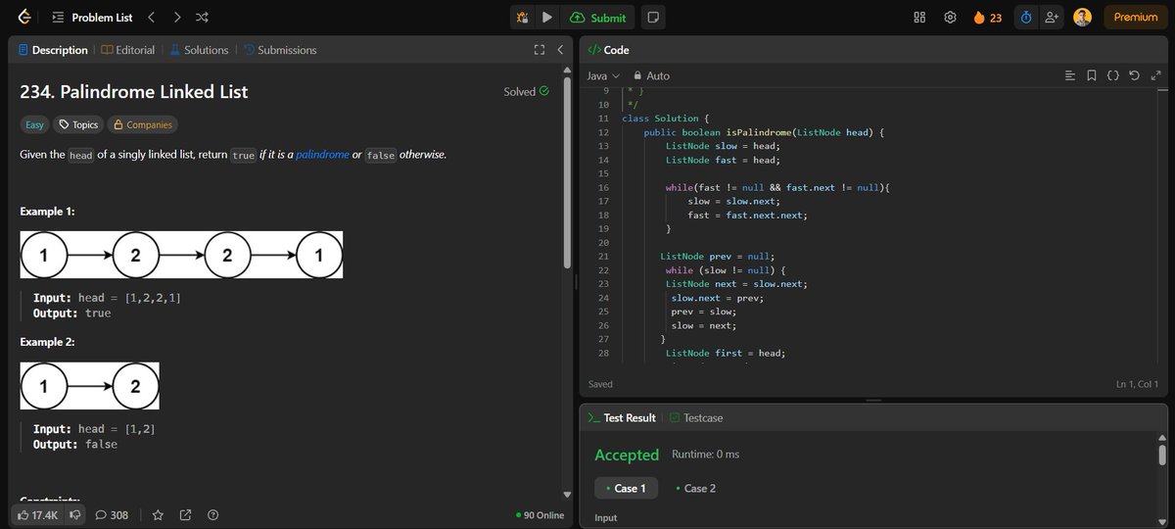The image size is (1175, 529).
Task: Open the user profile avatar
Action: (1082, 17)
